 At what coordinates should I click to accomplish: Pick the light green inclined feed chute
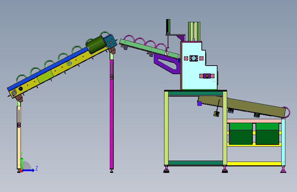click(149, 49)
